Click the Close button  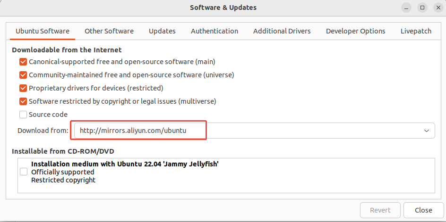click(423, 210)
